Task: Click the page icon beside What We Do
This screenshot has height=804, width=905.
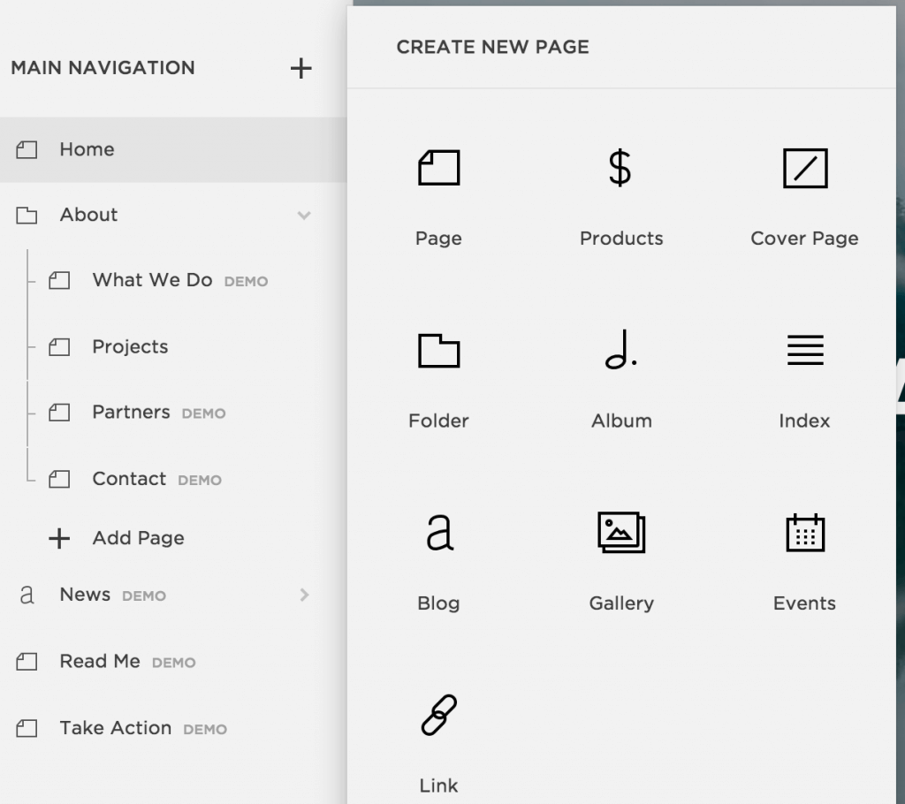Action: tap(59, 280)
